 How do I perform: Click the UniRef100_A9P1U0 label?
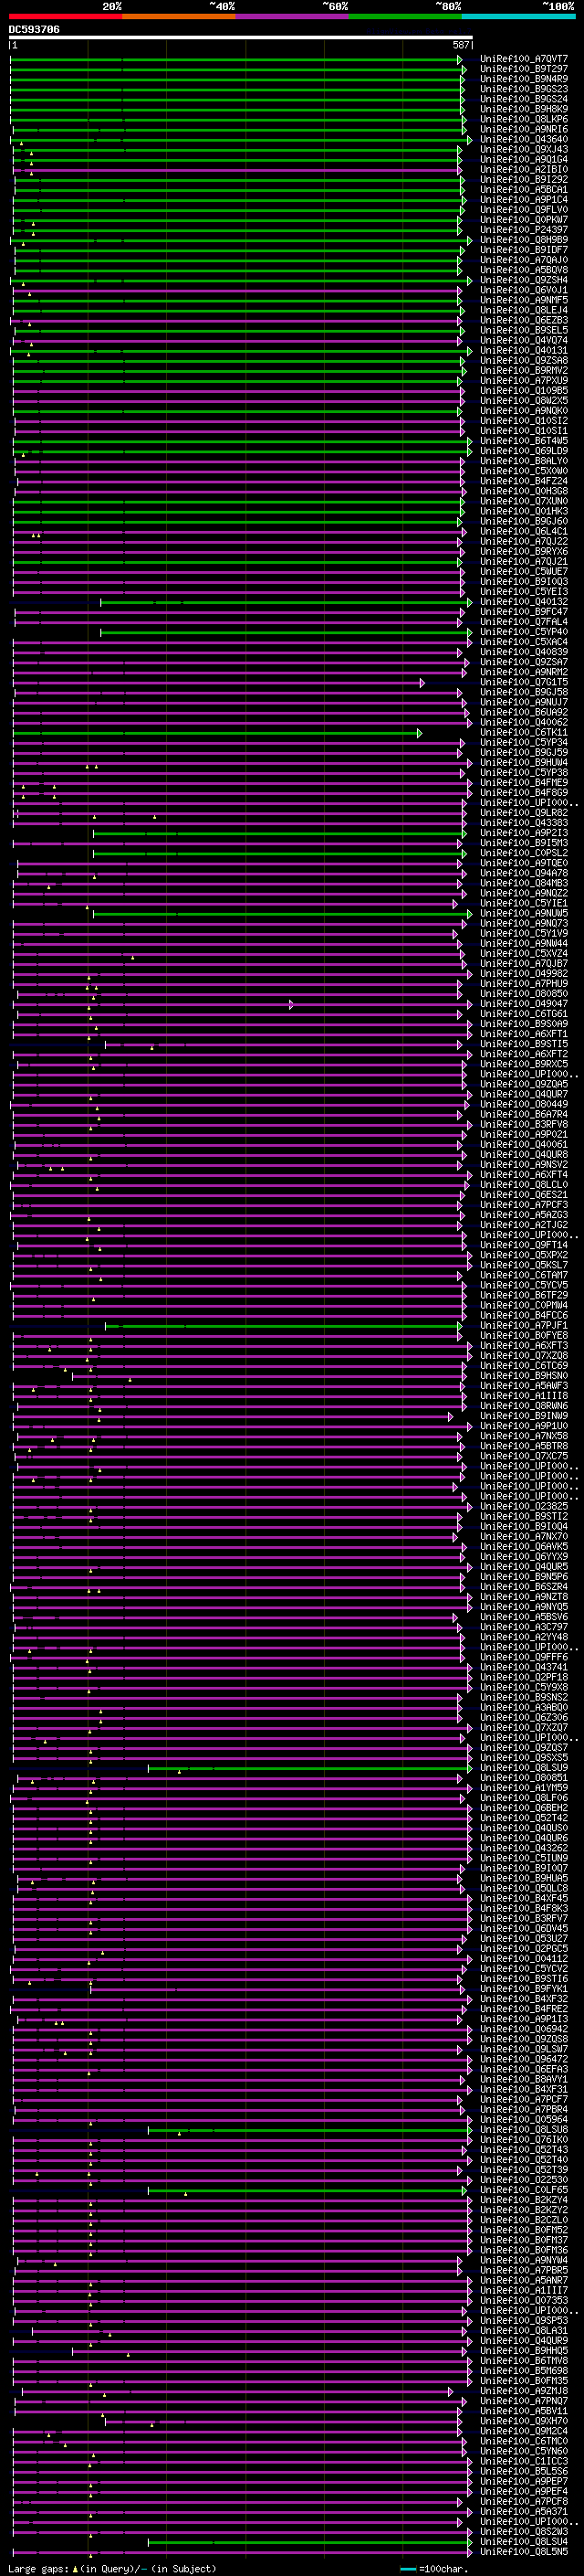coord(524,1426)
